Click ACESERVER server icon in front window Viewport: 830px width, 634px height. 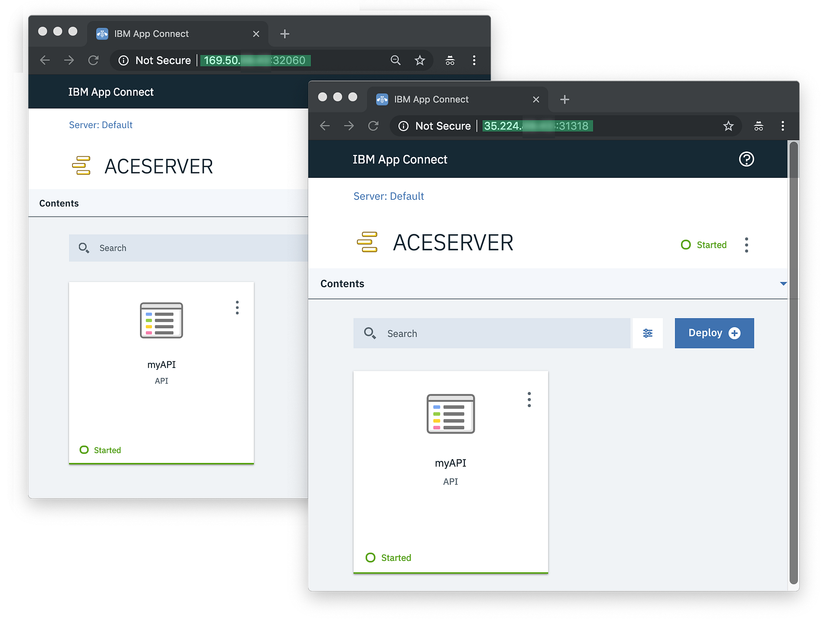(367, 242)
